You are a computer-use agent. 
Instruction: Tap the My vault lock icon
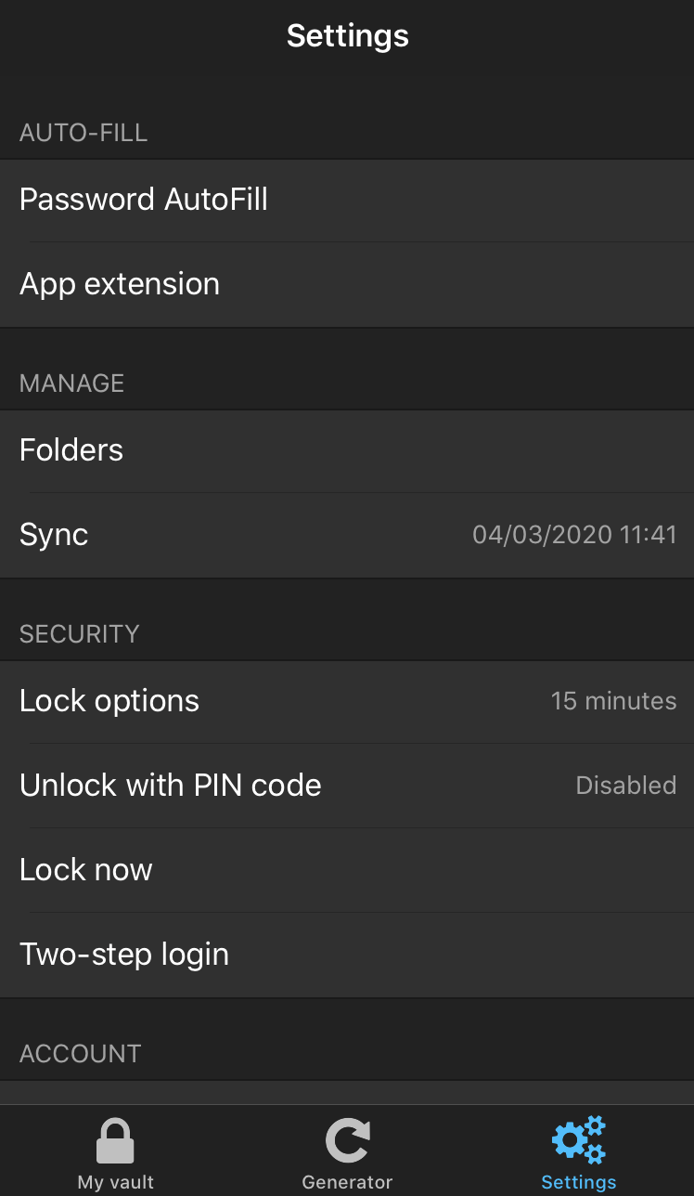point(115,1140)
